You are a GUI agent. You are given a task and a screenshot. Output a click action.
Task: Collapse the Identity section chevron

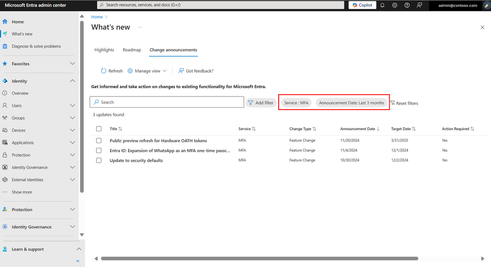(x=72, y=81)
